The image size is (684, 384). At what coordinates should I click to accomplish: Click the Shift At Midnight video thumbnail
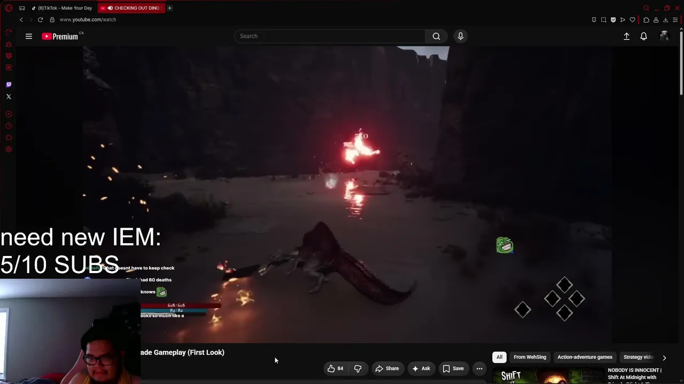(547, 375)
